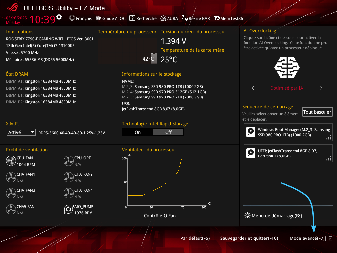Click the Tout basculer button
This screenshot has width=337, height=253.
point(318,112)
